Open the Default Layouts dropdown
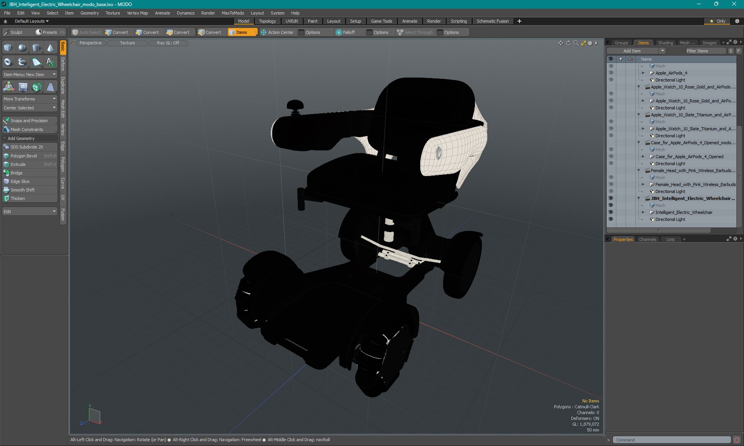The width and height of the screenshot is (744, 446). point(31,21)
